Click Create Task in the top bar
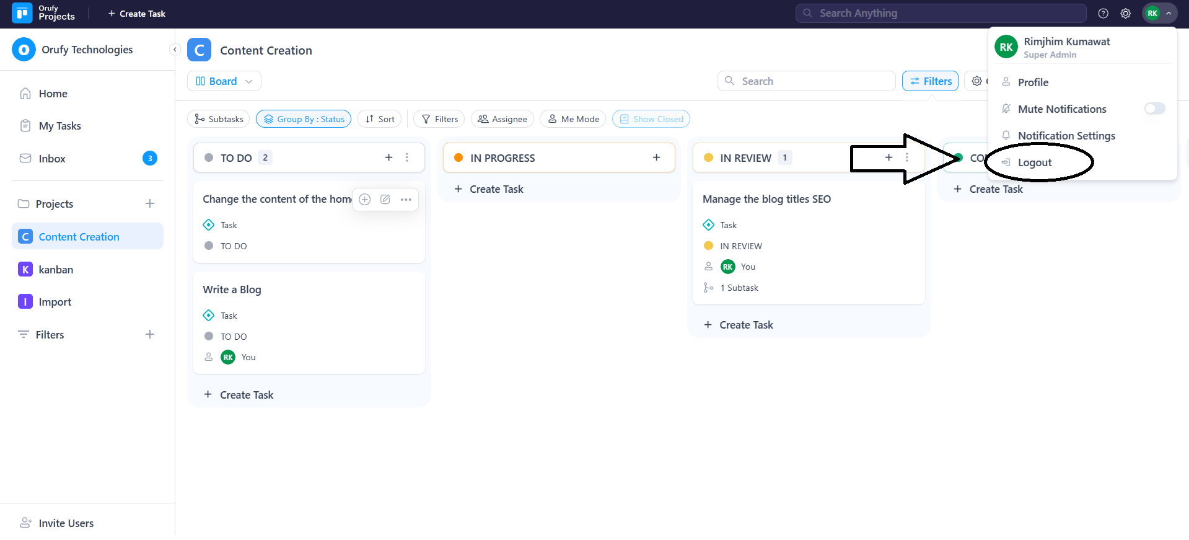 pyautogui.click(x=137, y=14)
